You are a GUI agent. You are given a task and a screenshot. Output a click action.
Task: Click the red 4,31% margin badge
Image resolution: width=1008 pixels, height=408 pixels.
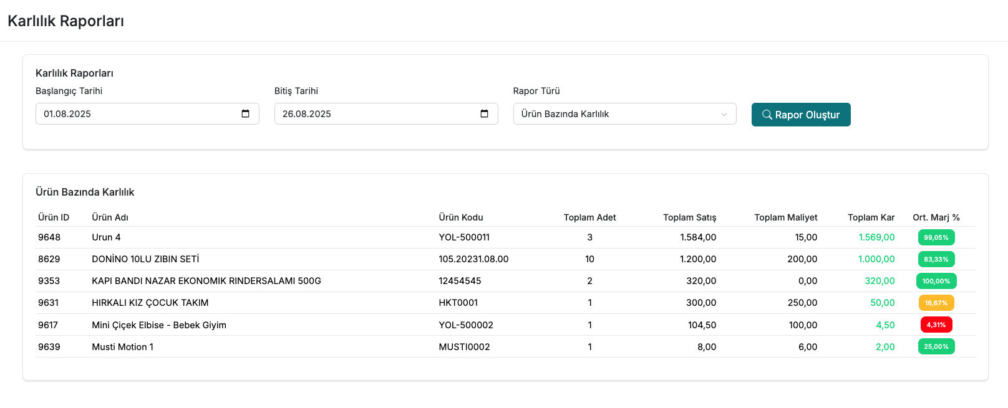click(936, 325)
